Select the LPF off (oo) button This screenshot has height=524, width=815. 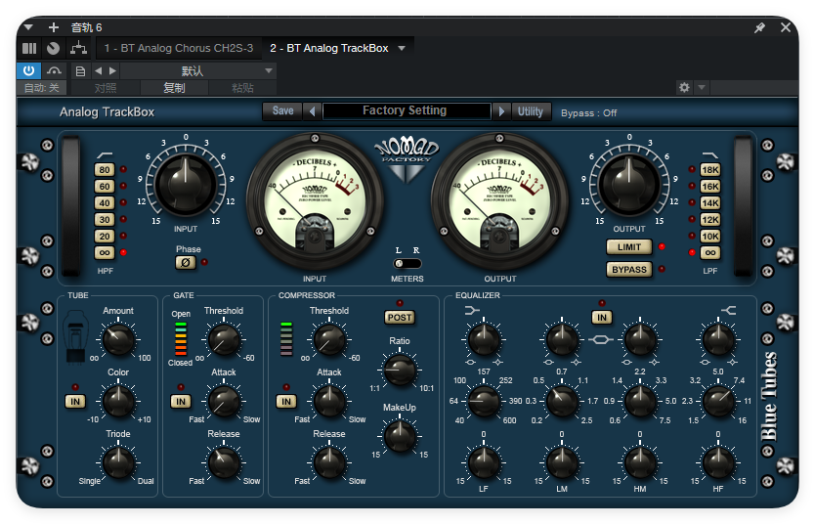tap(710, 252)
